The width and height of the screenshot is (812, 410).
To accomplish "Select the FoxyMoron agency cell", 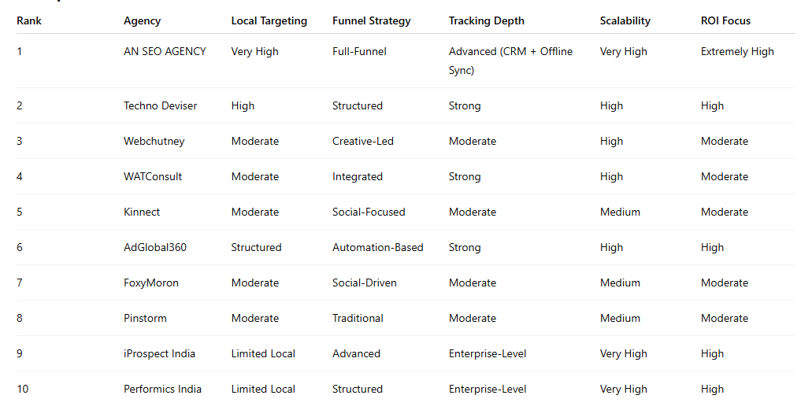I will click(151, 283).
